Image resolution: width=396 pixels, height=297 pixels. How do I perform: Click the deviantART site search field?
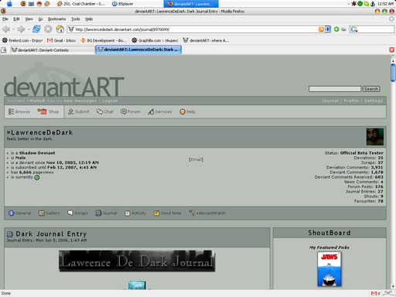coord(335,89)
